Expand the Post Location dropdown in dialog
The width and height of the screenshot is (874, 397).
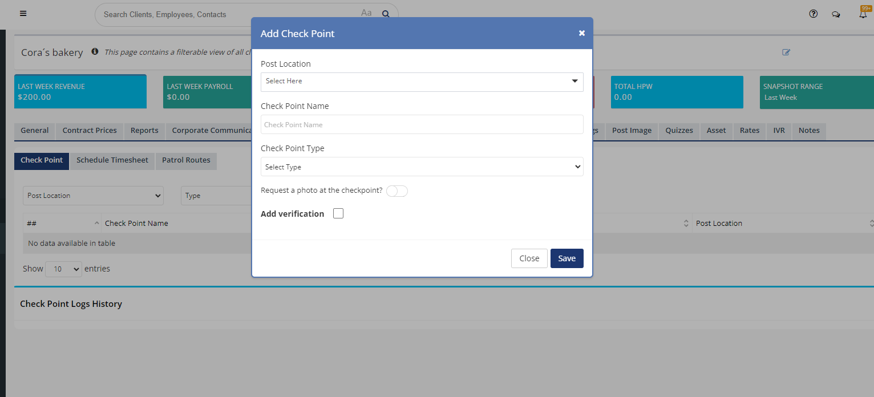click(422, 82)
